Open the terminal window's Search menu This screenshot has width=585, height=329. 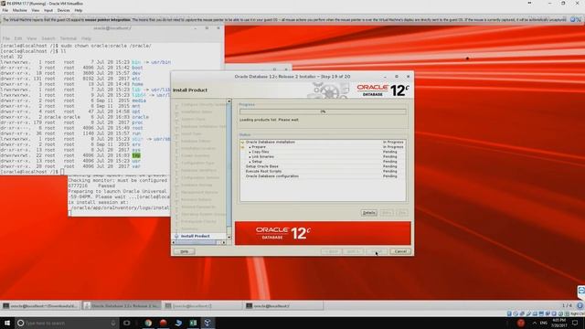coord(48,38)
